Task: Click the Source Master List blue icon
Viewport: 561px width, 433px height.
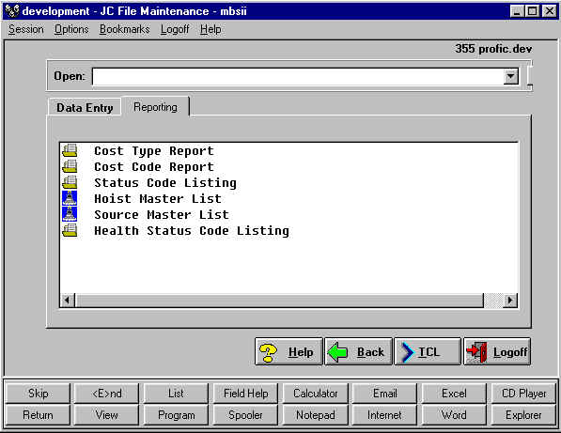Action: [x=70, y=214]
